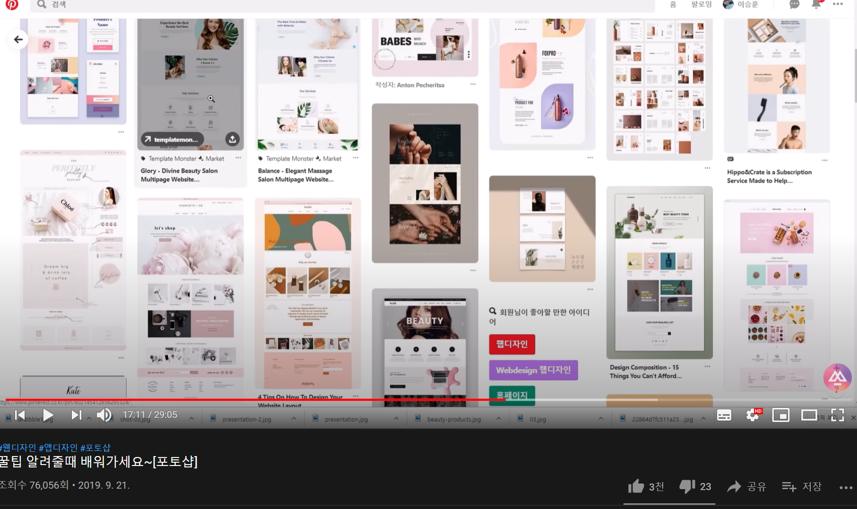The width and height of the screenshot is (857, 509).
Task: Click the #웹디자인 hashtag link
Action: tap(18, 448)
